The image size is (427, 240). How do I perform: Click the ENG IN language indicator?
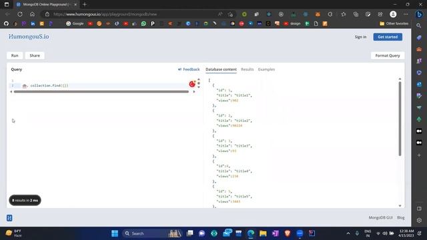pos(368,233)
